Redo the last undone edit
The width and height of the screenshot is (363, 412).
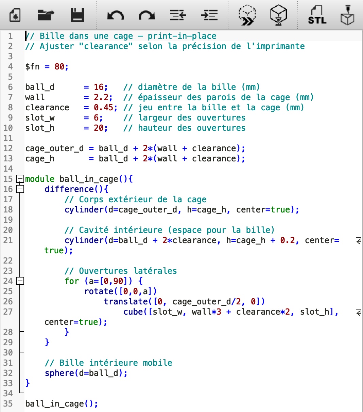click(147, 15)
